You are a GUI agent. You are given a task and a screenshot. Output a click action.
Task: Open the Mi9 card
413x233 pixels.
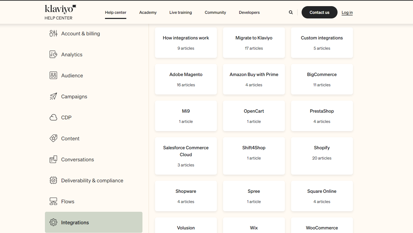pyautogui.click(x=186, y=116)
